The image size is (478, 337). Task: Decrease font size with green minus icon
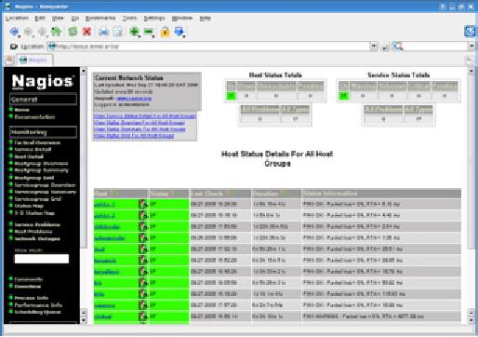tap(149, 32)
